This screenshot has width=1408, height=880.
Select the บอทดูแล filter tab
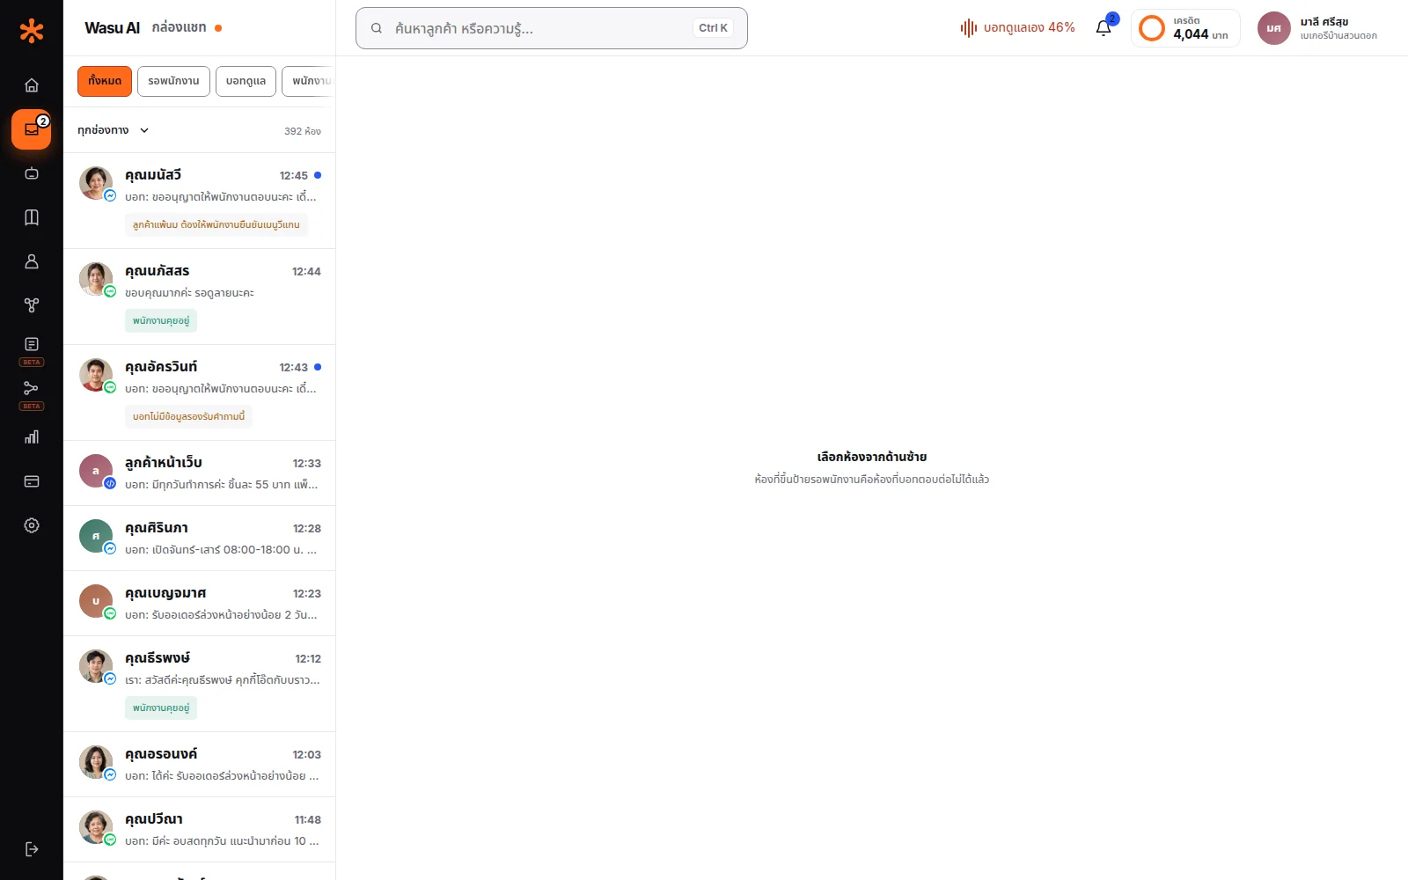pos(246,81)
